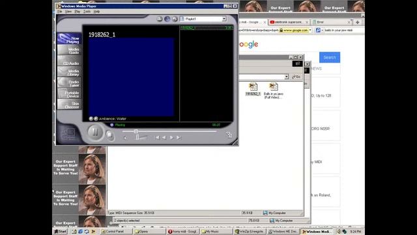417x235 pixels.
Task: Open the View menu in Media Player
Action: pyautogui.click(x=68, y=12)
